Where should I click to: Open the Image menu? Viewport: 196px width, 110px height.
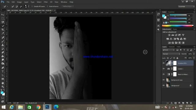tap(19, 2)
